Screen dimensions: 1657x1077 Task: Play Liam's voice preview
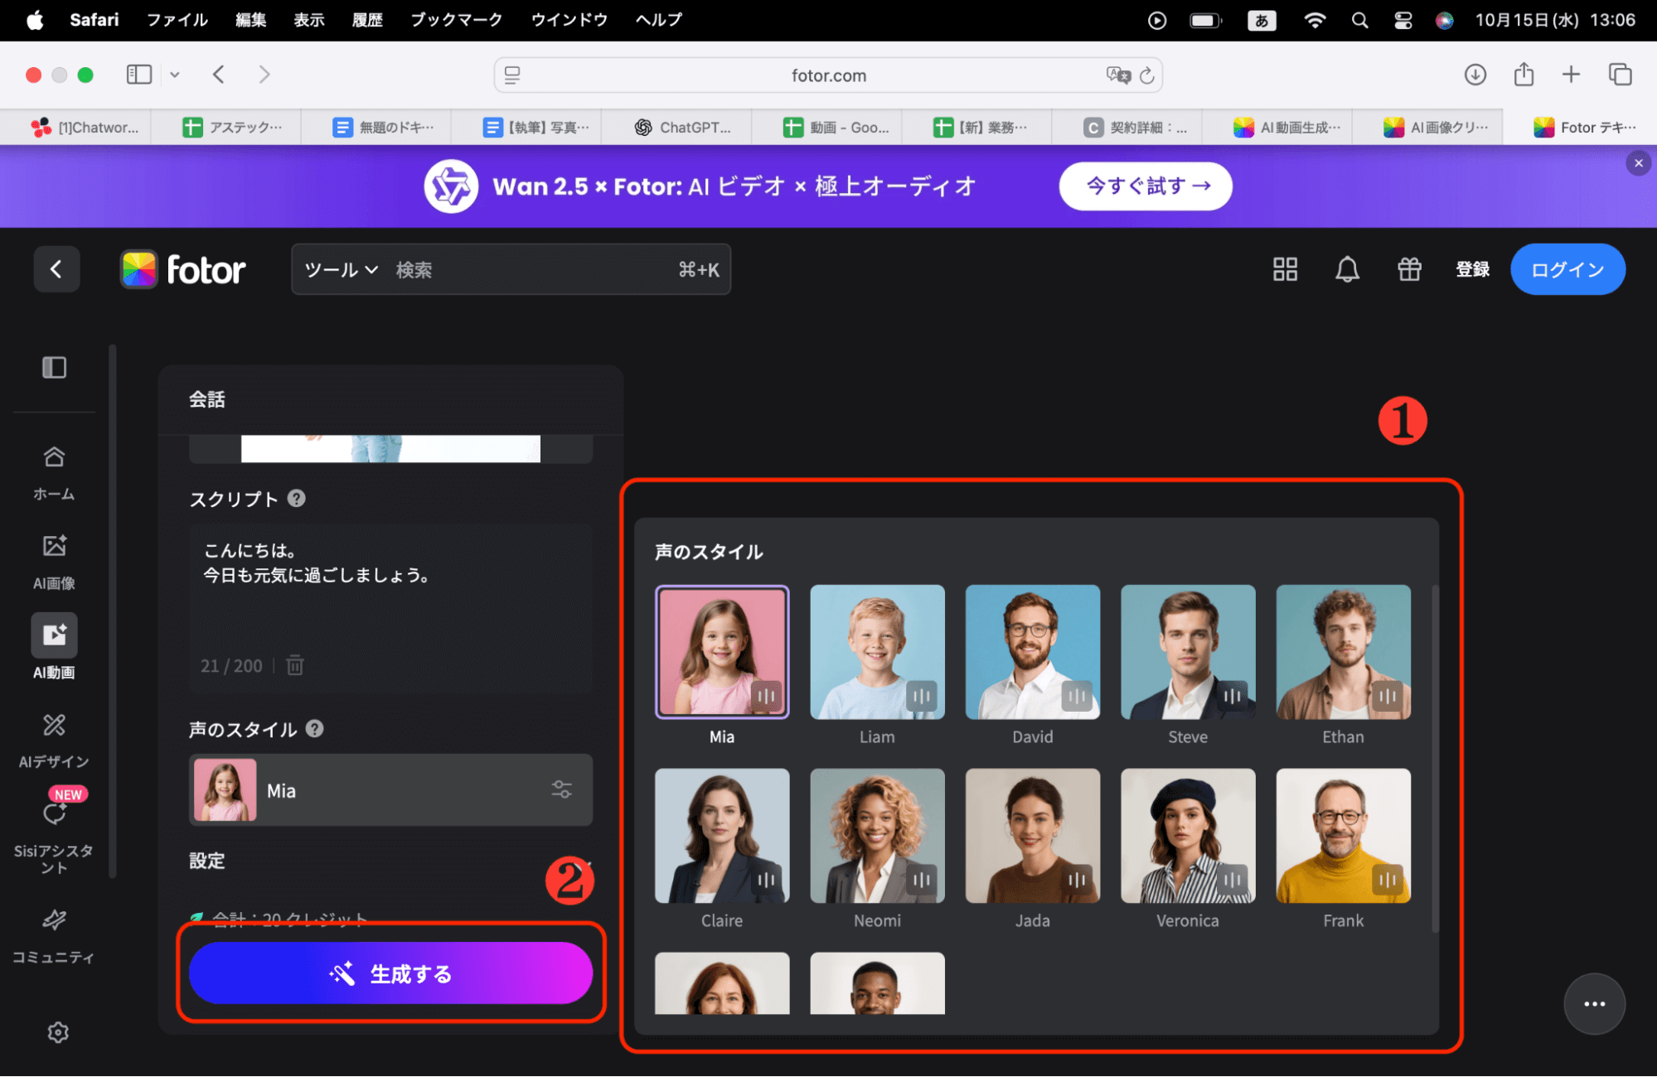(x=923, y=697)
